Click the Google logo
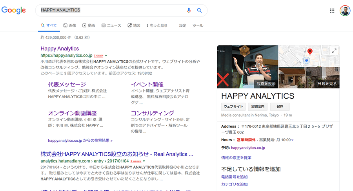The height and width of the screenshot is (191, 353). [13, 10]
